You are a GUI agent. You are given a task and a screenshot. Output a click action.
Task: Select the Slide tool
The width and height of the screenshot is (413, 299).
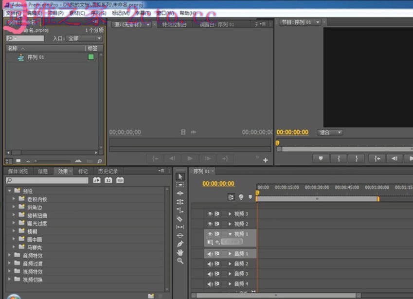coord(180,235)
